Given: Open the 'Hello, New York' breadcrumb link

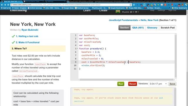Looking at the screenshot, I should (150, 20).
